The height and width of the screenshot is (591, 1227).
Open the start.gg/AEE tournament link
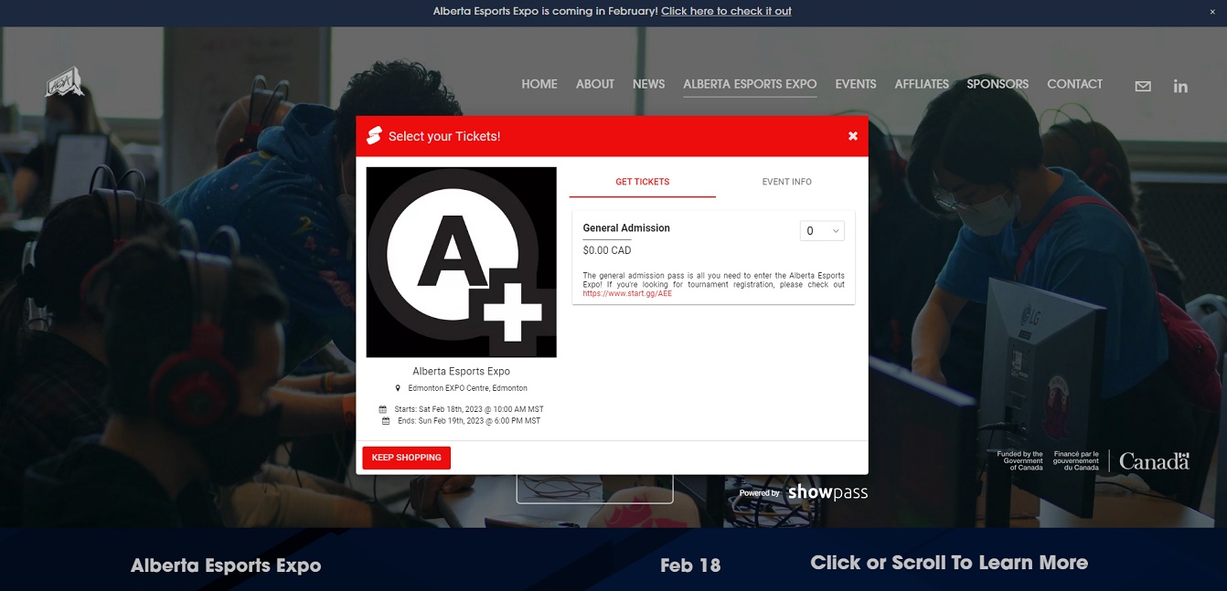click(627, 294)
